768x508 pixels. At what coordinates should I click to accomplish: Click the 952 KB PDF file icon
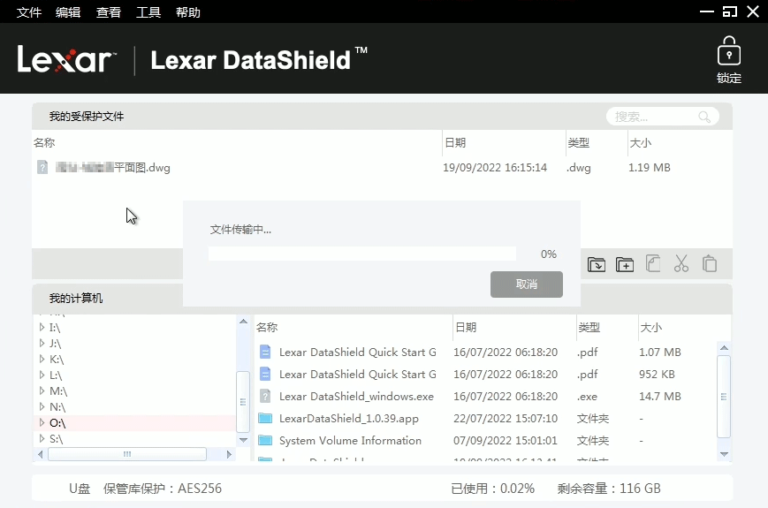click(265, 374)
